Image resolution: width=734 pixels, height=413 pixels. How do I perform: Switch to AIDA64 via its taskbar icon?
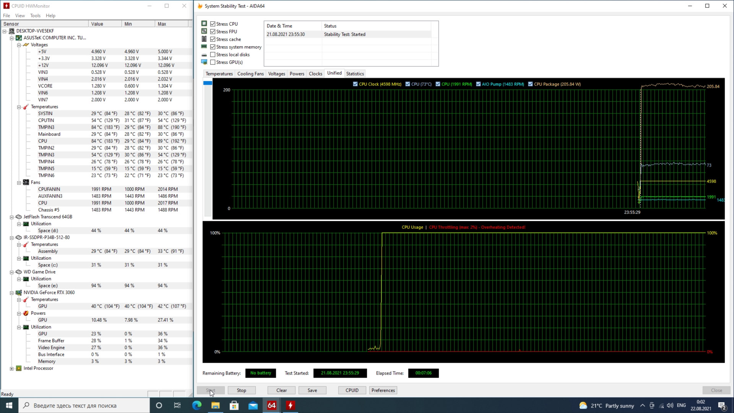click(272, 405)
